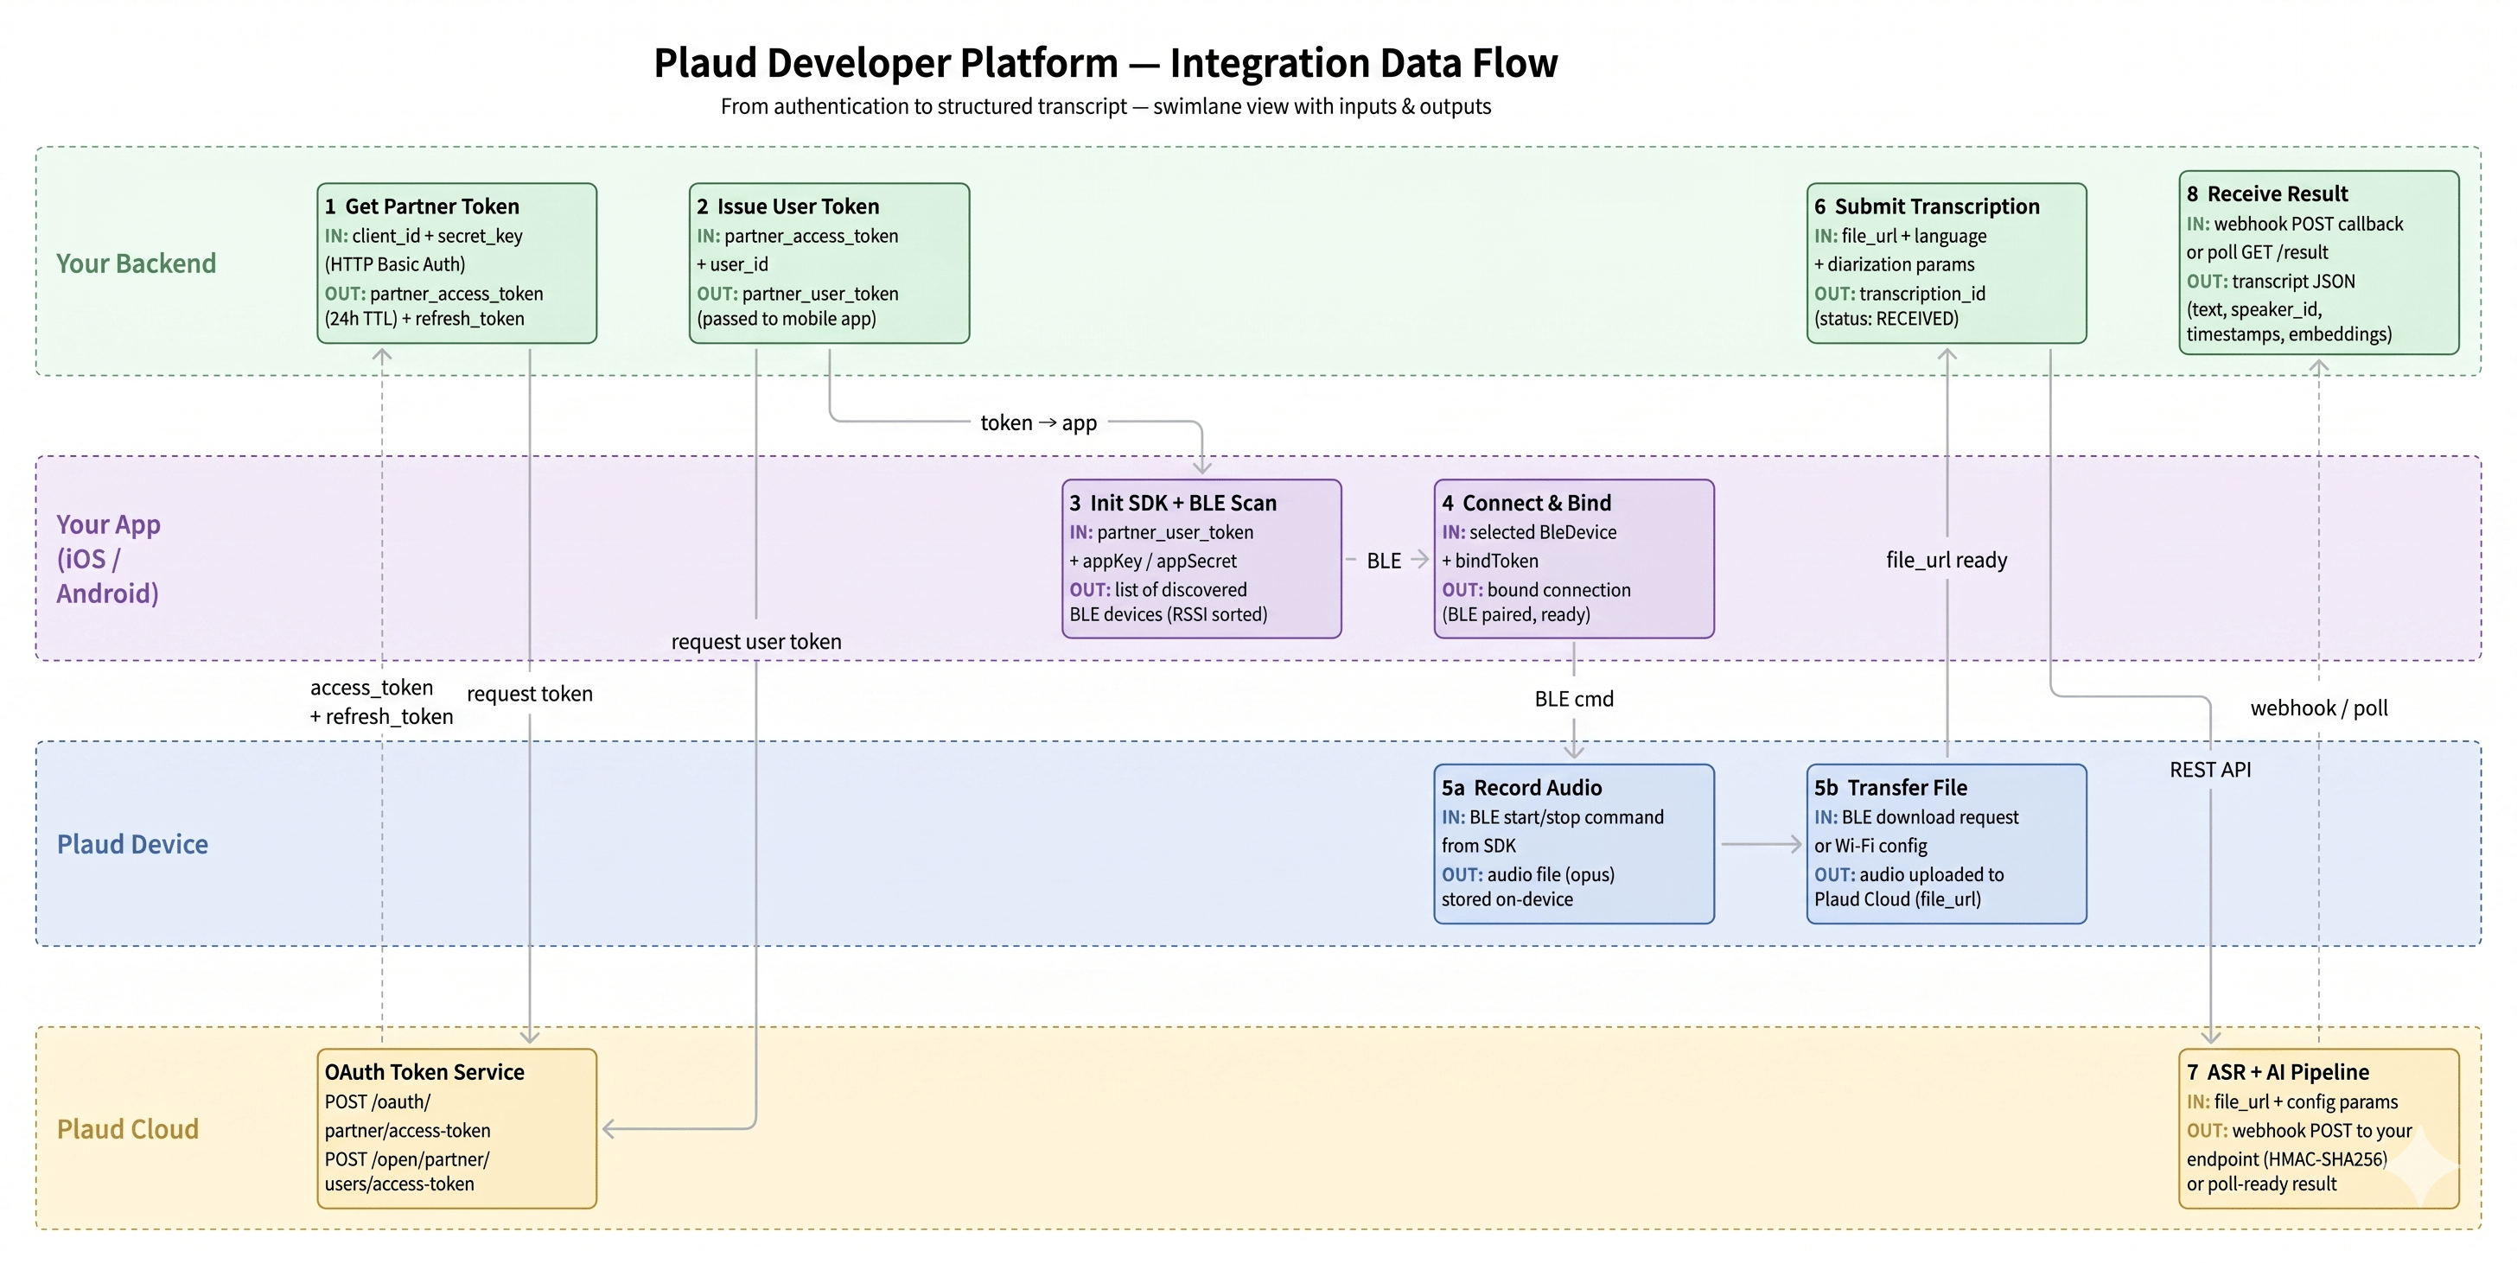Click the '2 Issue User Token' box heading
This screenshot has width=2517, height=1263.
point(787,206)
